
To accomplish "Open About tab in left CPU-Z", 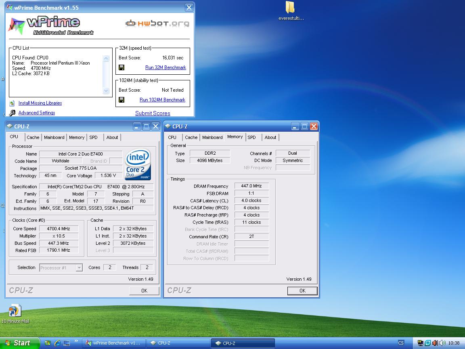I will 112,137.
